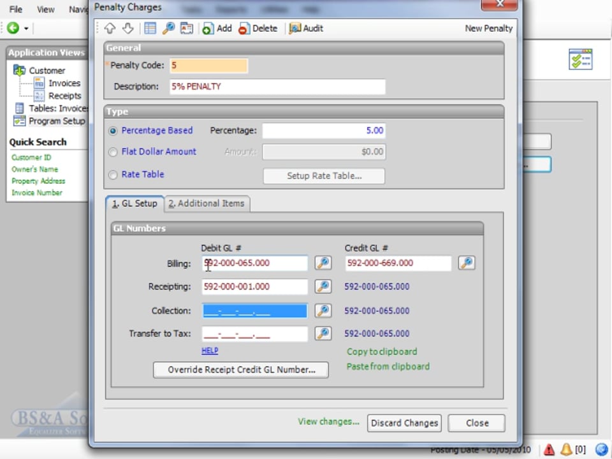The height and width of the screenshot is (459, 612).
Task: Select Customer in Application Views tree
Action: pyautogui.click(x=47, y=71)
